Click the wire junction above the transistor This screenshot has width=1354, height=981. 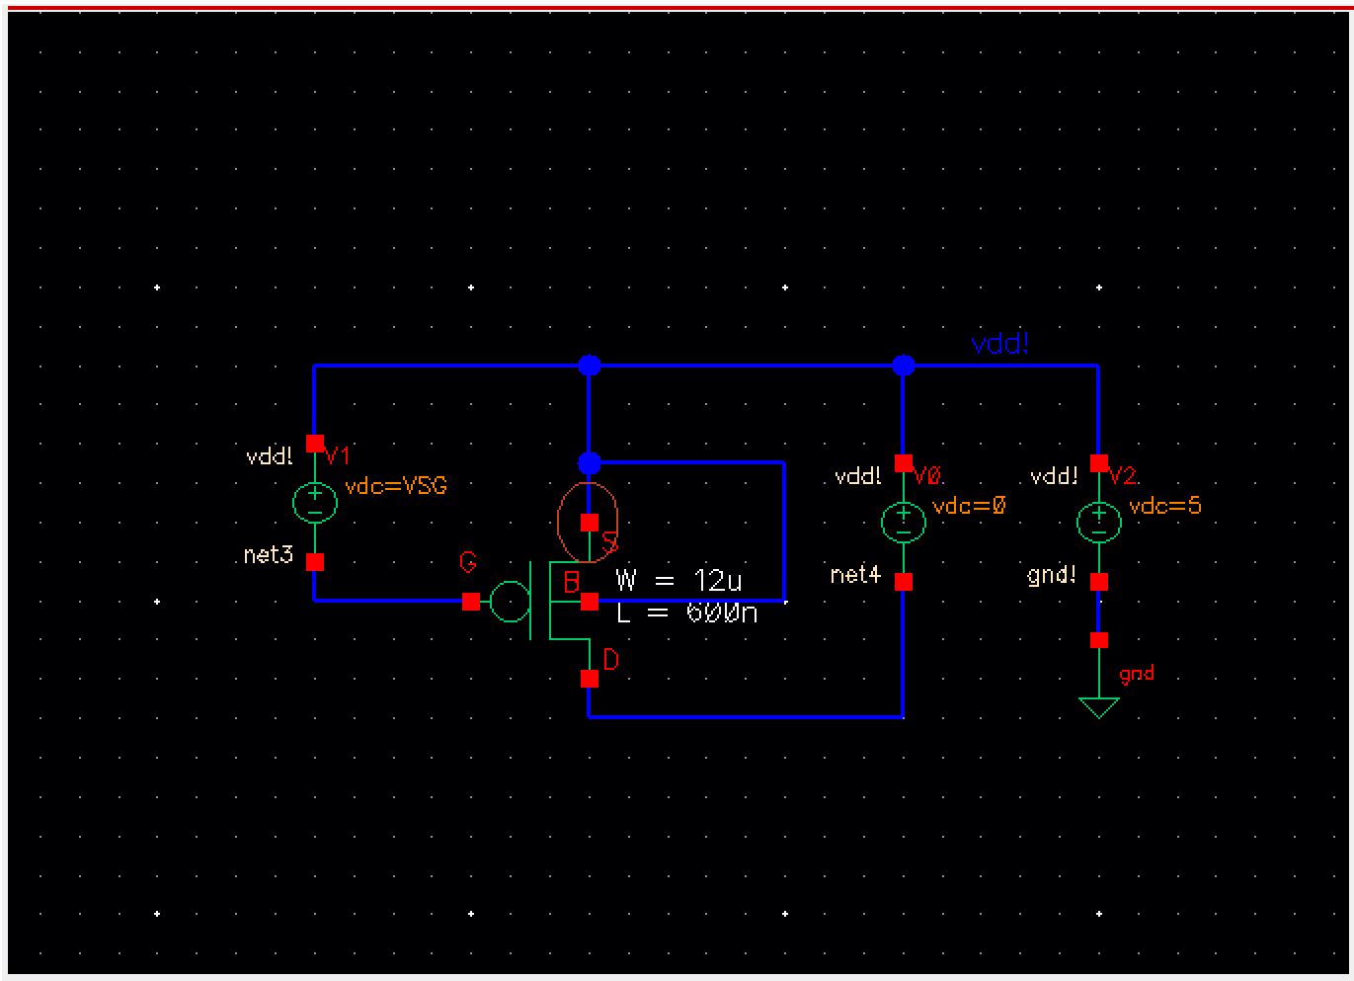[x=590, y=366]
